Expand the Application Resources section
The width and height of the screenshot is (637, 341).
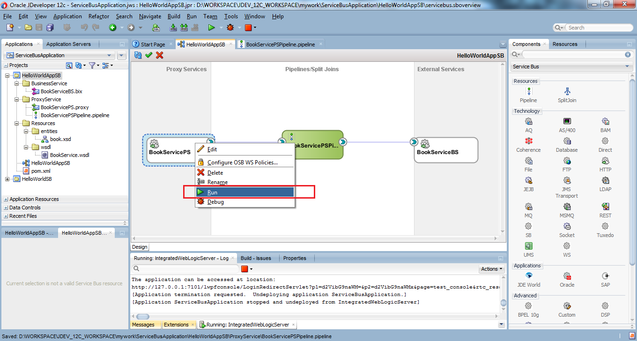(x=6, y=200)
